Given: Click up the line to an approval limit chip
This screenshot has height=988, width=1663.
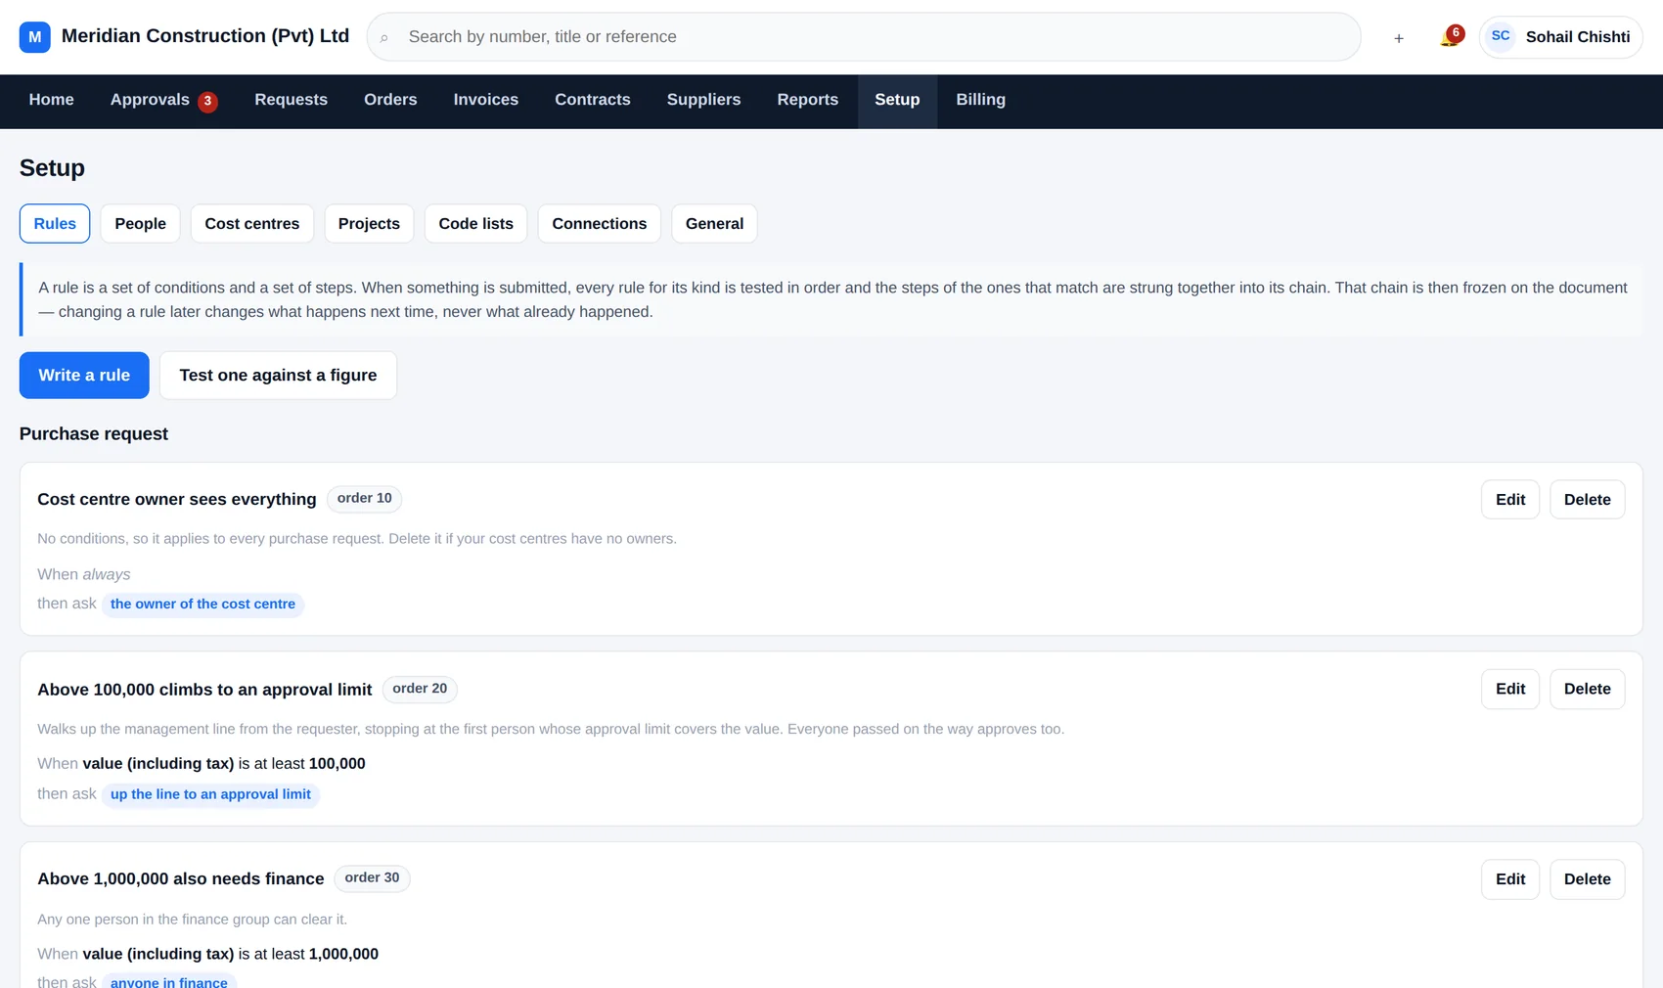Looking at the screenshot, I should tap(210, 794).
